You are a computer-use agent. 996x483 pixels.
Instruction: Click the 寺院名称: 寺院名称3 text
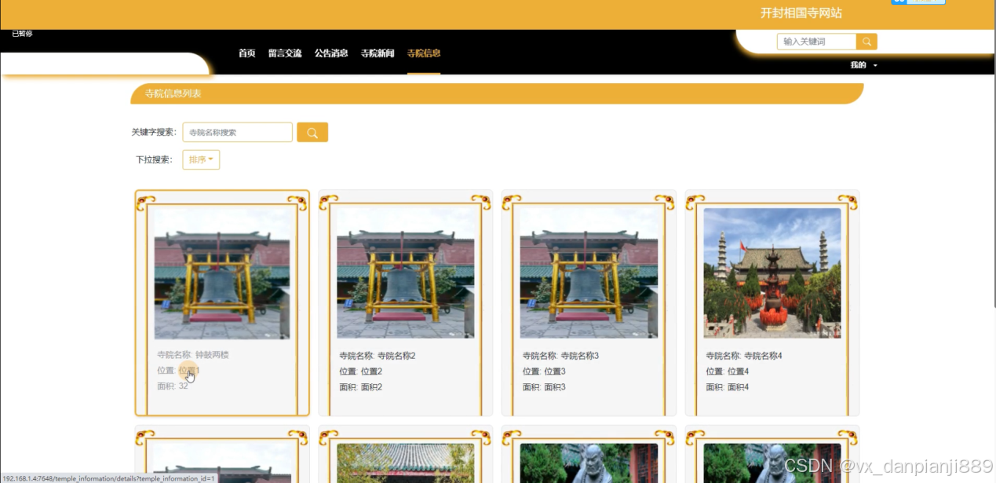pyautogui.click(x=561, y=356)
